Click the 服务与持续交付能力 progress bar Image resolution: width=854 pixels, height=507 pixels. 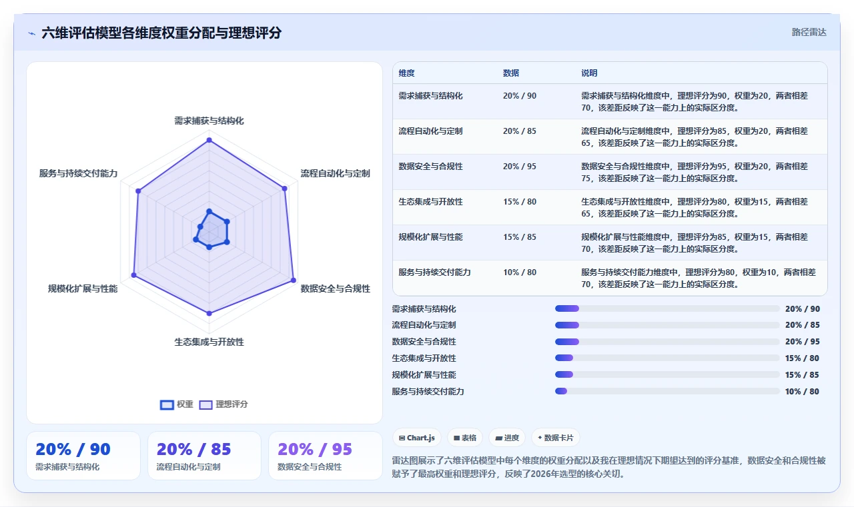(667, 391)
